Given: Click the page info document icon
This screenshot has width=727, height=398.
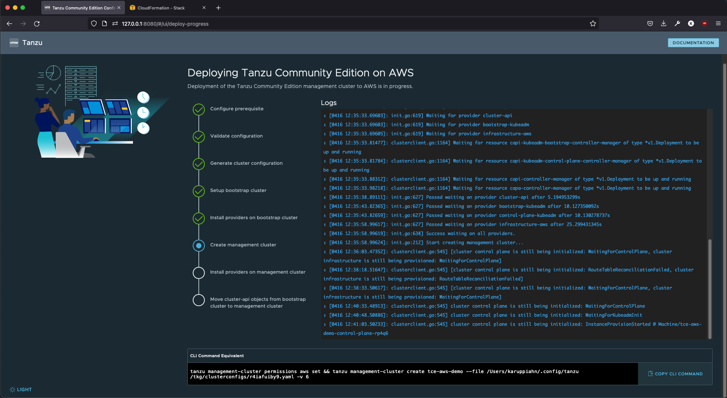Looking at the screenshot, I should (x=105, y=23).
